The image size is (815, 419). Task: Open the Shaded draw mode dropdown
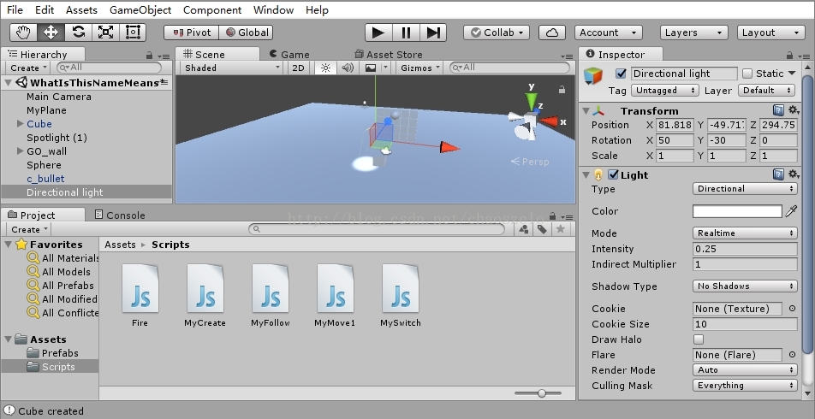pos(232,68)
